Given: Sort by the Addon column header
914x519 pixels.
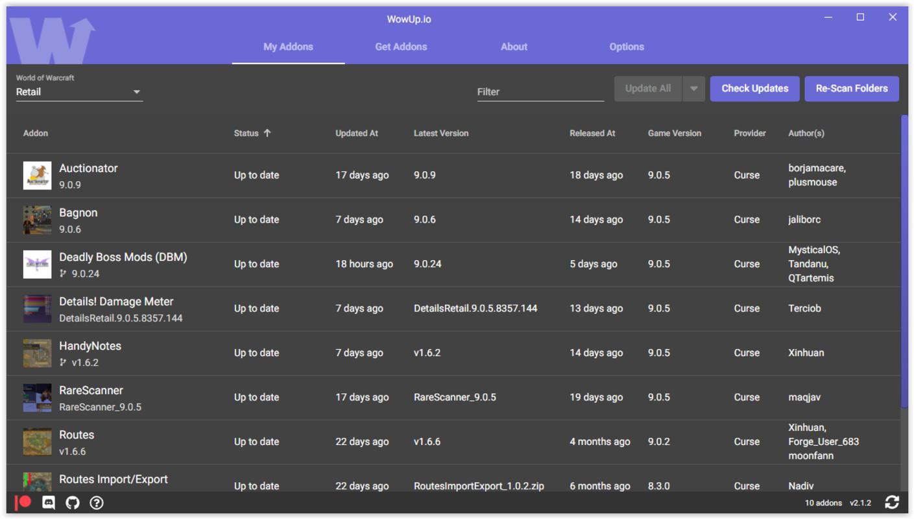Looking at the screenshot, I should point(36,133).
